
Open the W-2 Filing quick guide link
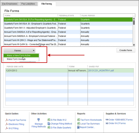(13, 128)
